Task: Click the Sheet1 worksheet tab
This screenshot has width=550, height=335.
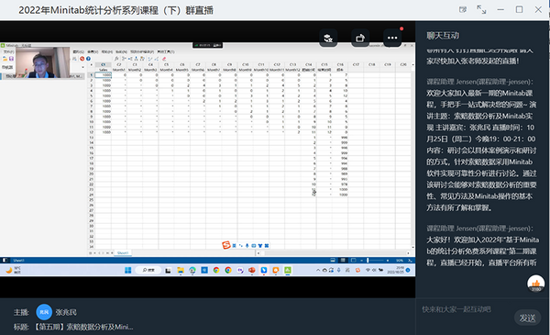Action: coord(123,252)
